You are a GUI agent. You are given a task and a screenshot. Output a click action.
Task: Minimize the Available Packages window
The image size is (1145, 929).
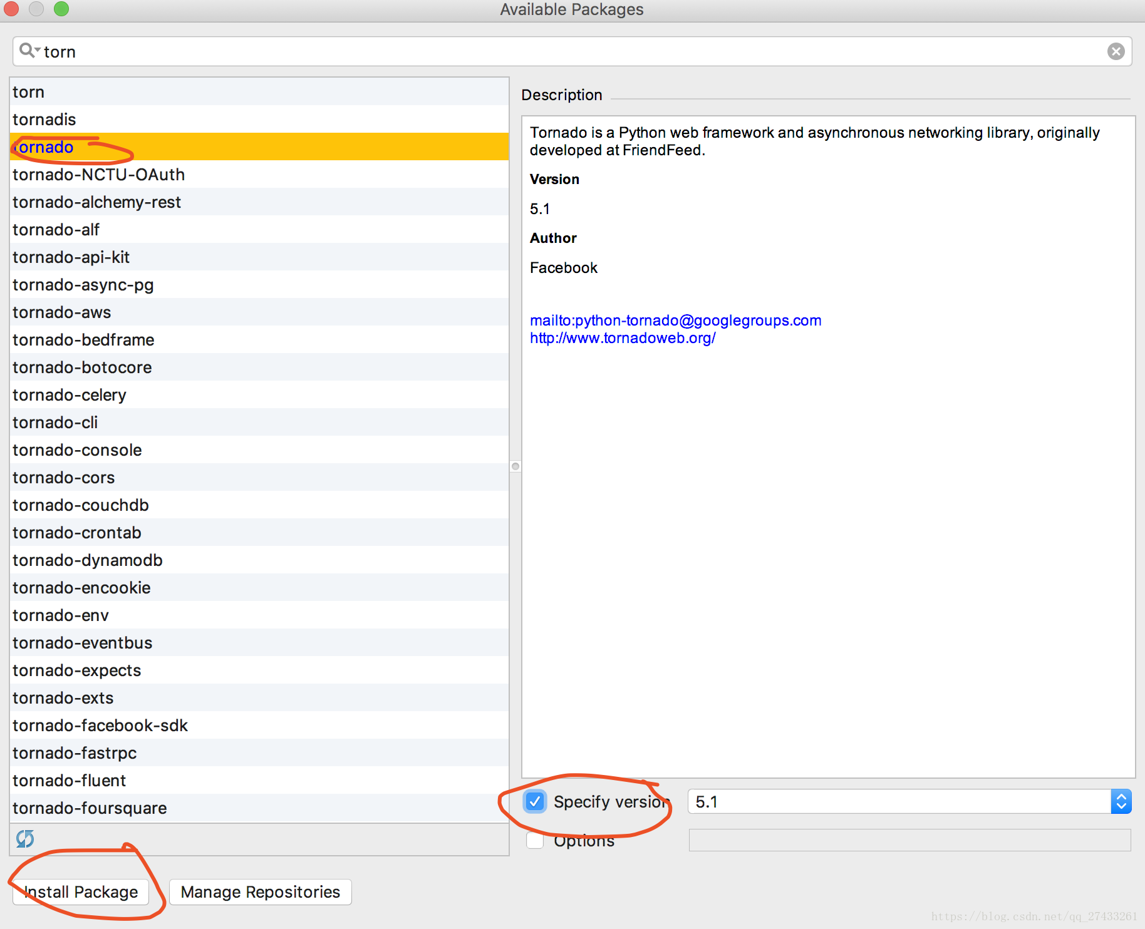[36, 9]
